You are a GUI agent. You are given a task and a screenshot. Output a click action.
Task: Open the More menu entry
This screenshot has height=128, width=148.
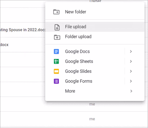click(x=95, y=91)
